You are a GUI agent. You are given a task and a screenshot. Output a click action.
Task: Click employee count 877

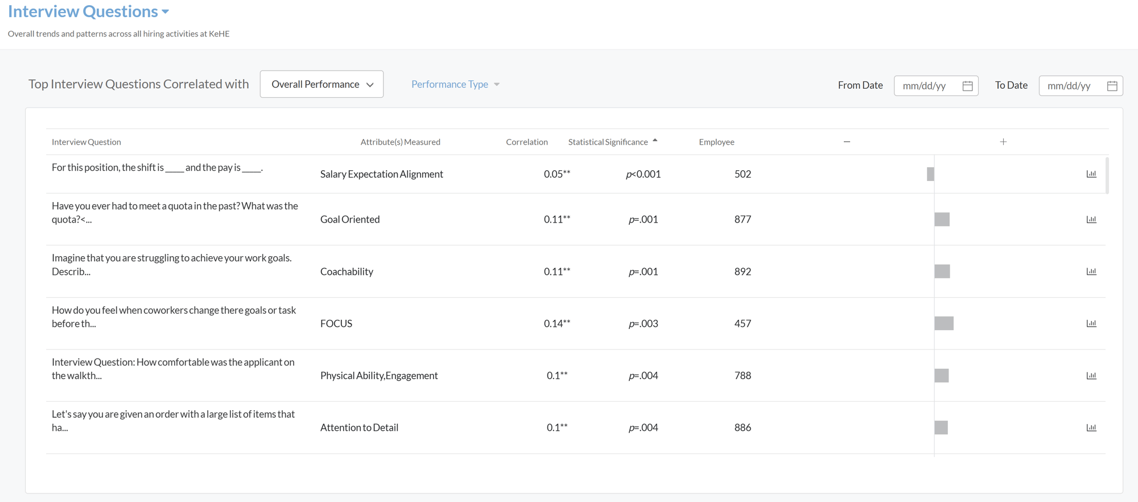point(743,220)
